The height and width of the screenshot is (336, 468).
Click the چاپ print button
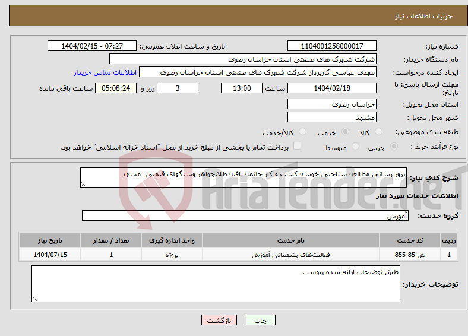pos(260,320)
